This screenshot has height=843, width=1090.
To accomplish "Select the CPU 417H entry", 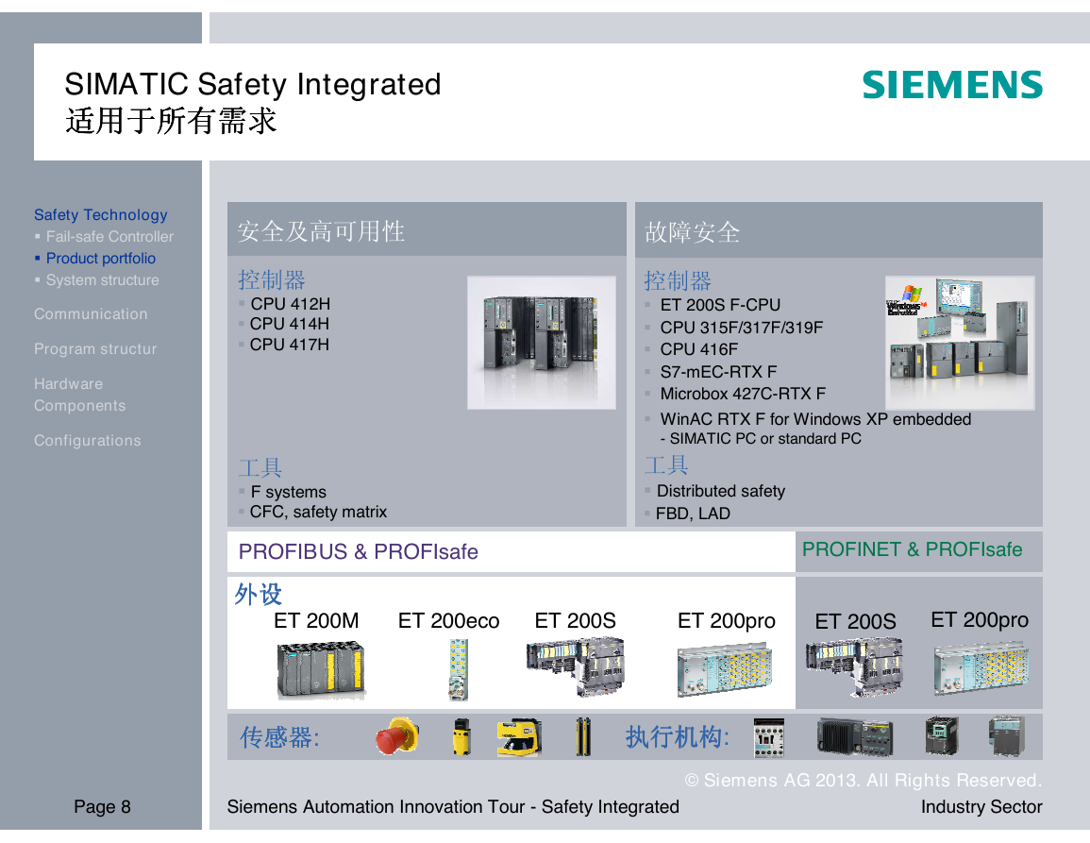I will [x=290, y=345].
